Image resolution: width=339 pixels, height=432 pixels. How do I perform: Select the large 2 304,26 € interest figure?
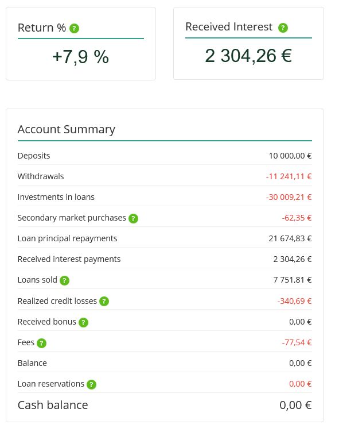248,56
